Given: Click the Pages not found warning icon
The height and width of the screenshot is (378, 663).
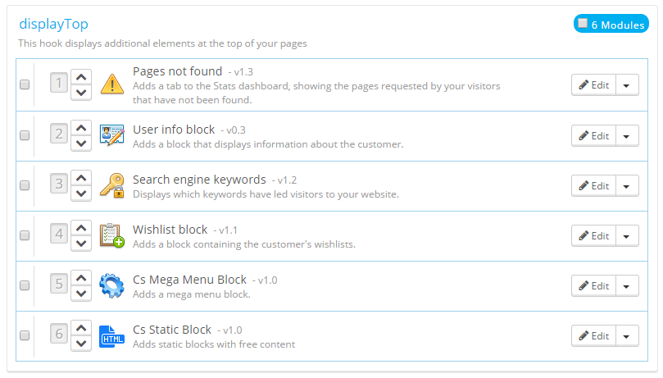Looking at the screenshot, I should point(111,84).
